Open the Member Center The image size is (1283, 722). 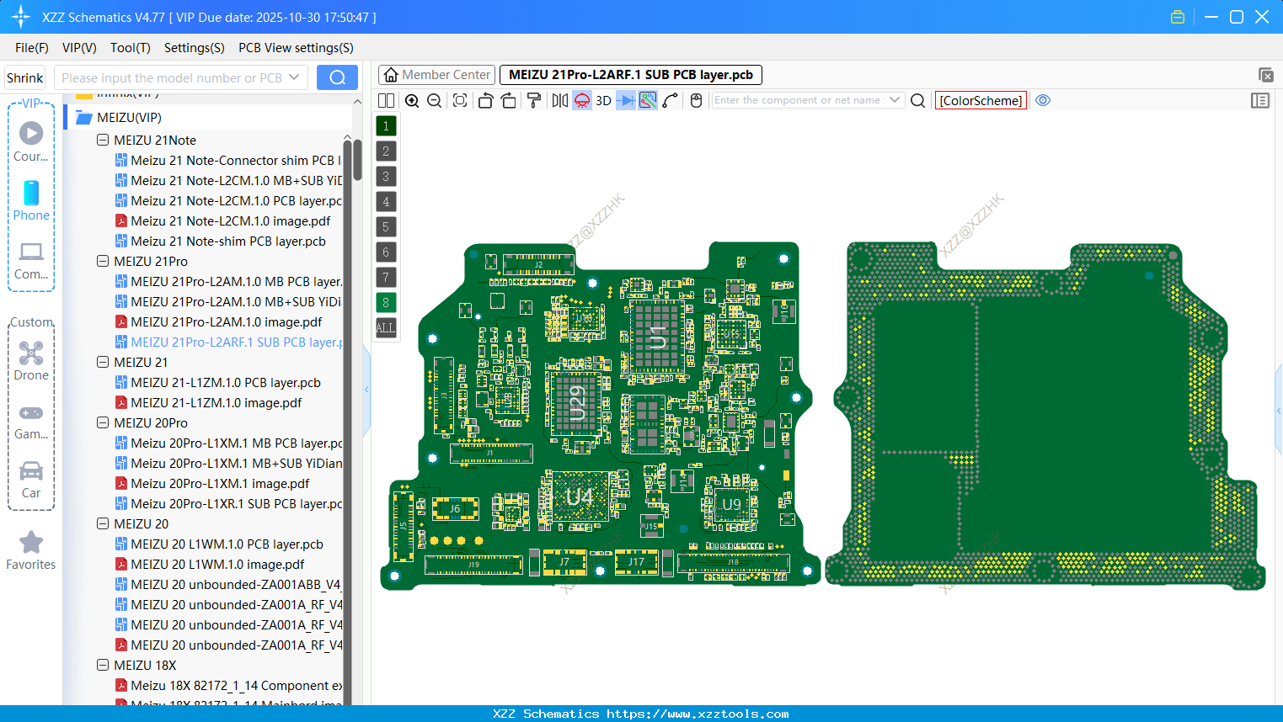point(436,74)
